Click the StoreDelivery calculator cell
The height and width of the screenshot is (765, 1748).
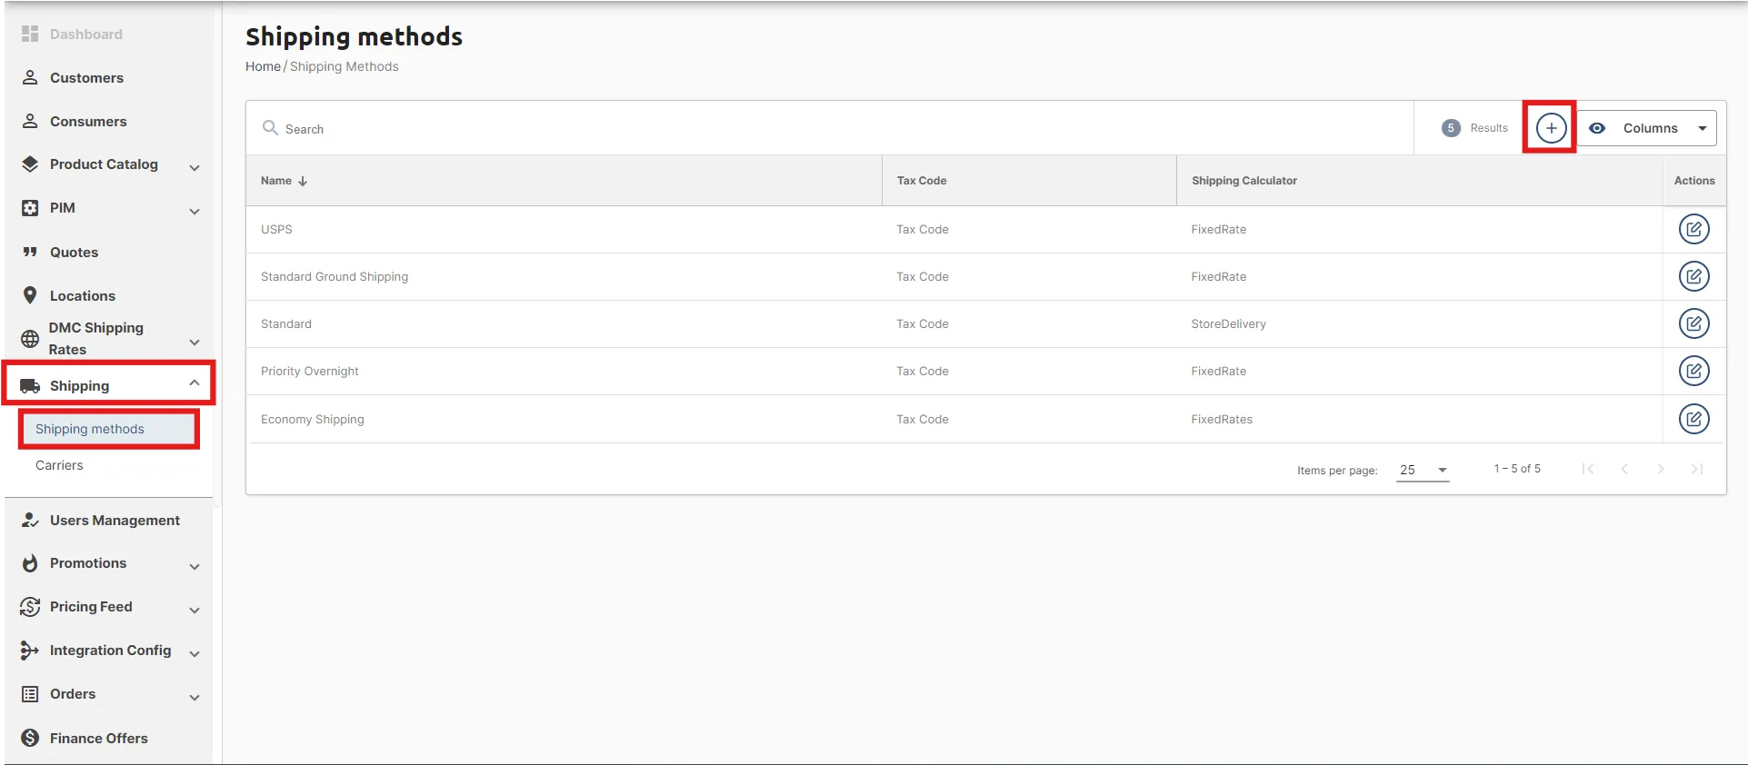pyautogui.click(x=1228, y=323)
